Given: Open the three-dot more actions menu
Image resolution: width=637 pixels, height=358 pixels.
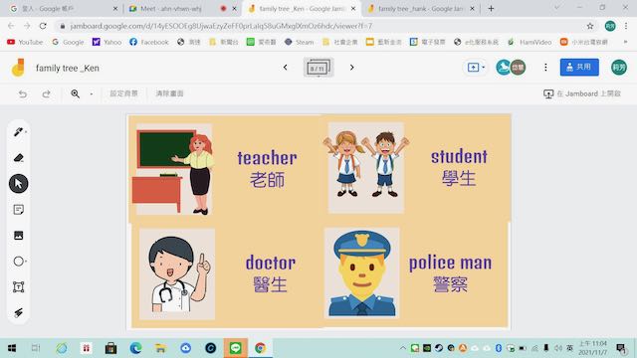Looking at the screenshot, I should pos(545,68).
